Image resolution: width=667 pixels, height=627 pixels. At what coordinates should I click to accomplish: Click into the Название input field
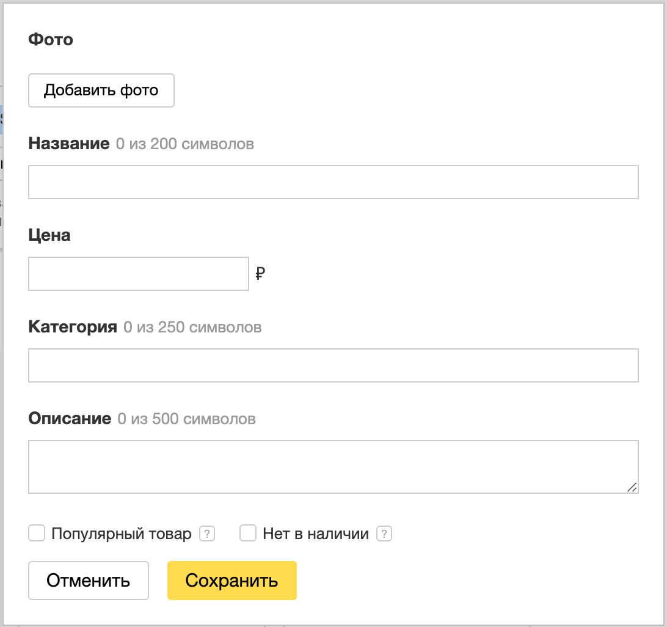click(x=333, y=182)
